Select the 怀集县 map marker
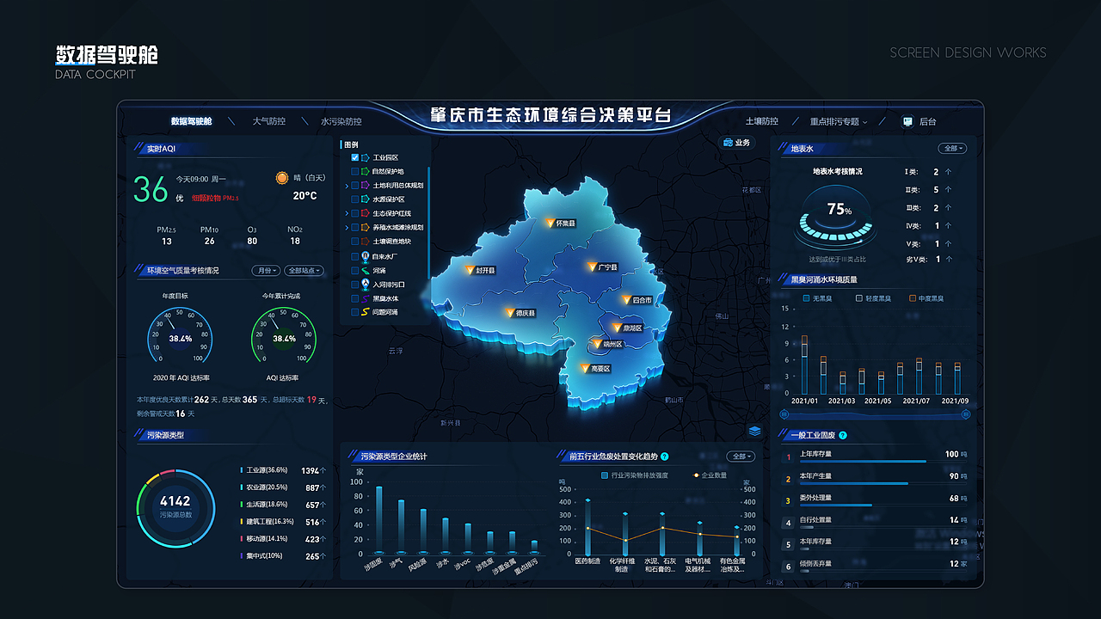The width and height of the screenshot is (1101, 619). pyautogui.click(x=550, y=224)
